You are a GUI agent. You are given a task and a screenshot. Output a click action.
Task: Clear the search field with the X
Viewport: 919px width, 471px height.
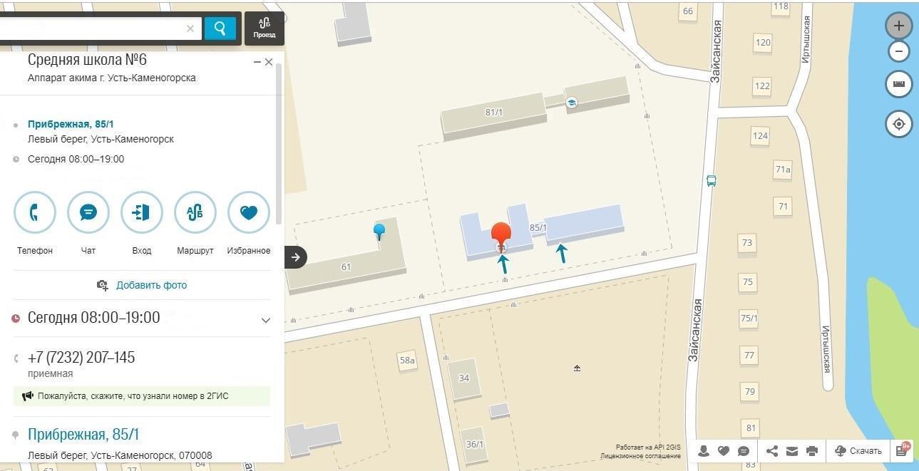click(190, 29)
